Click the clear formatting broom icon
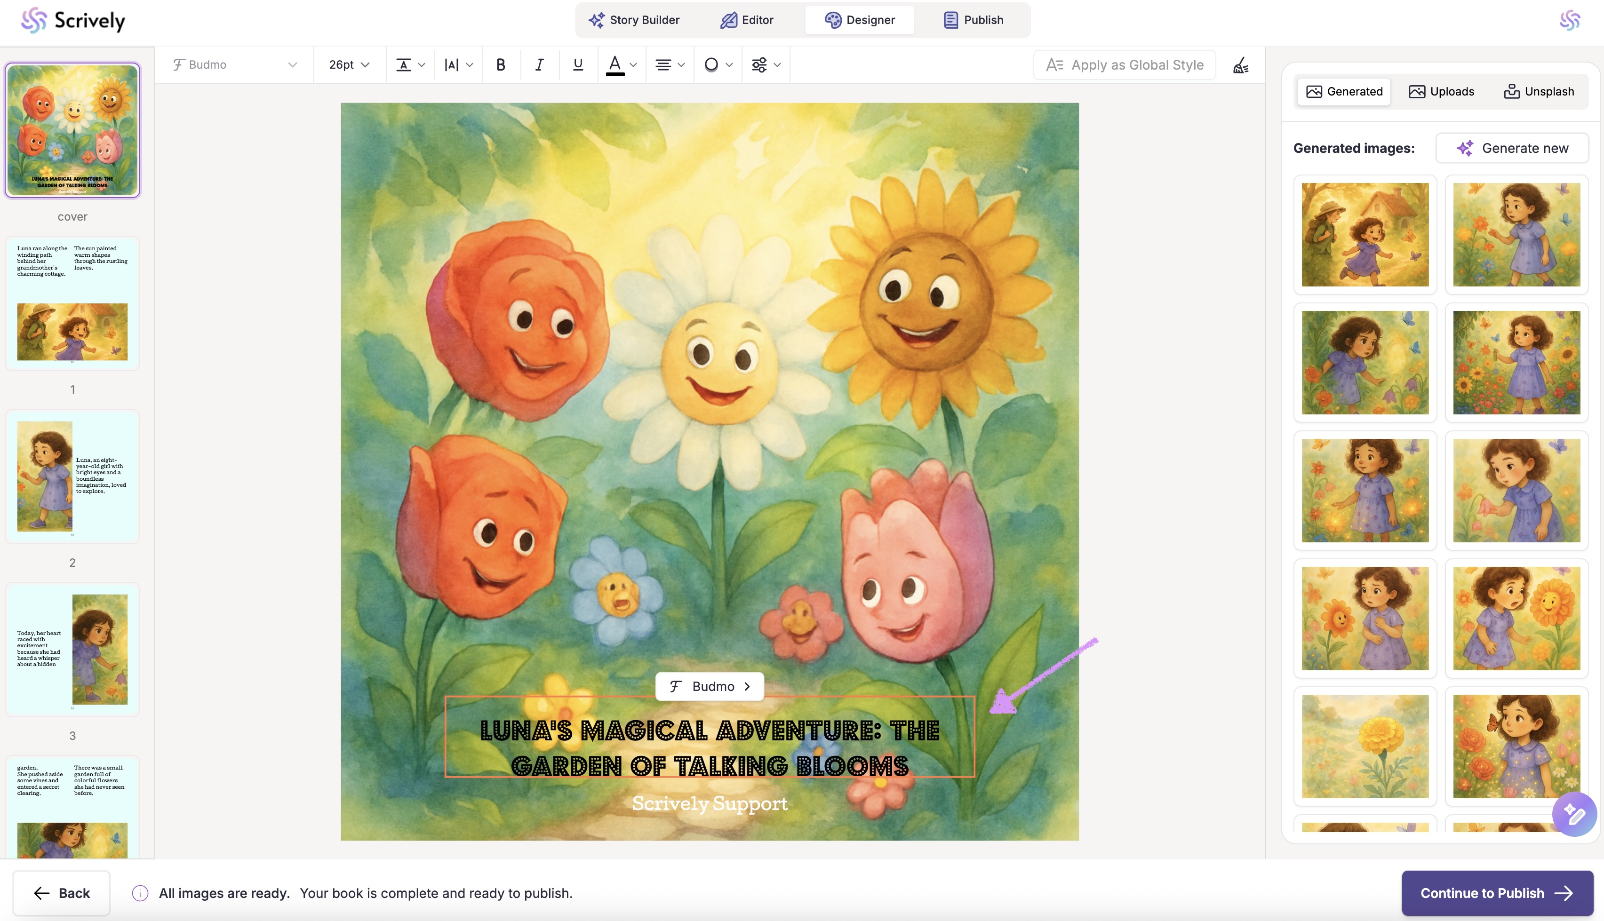1604x921 pixels. pyautogui.click(x=1241, y=65)
